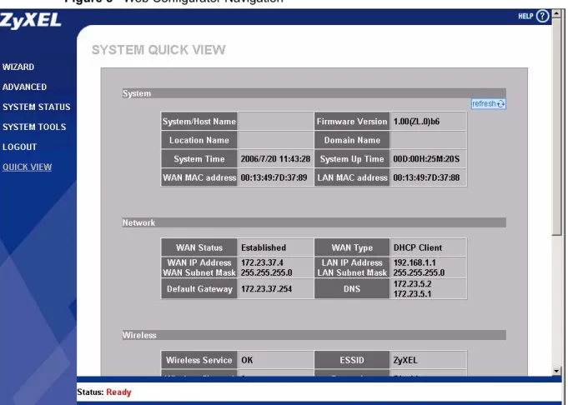Click WAN Type value DHCP Client

(x=418, y=247)
